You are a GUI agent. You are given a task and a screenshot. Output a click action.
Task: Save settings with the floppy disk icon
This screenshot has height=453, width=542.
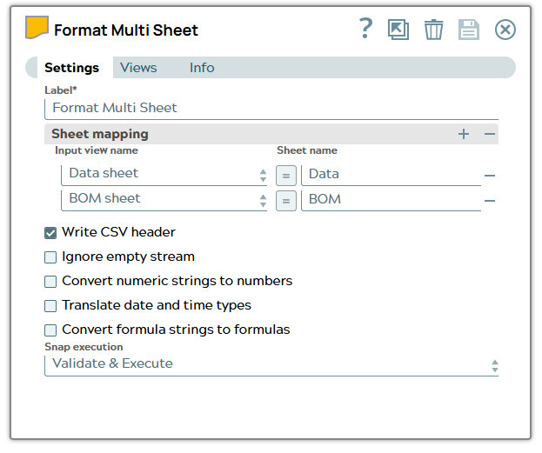(x=469, y=30)
